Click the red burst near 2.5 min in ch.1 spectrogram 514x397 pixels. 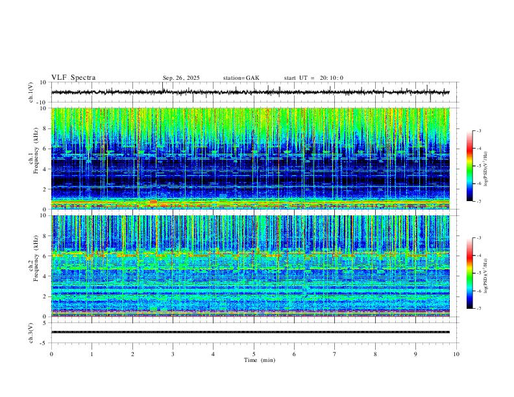(x=153, y=202)
